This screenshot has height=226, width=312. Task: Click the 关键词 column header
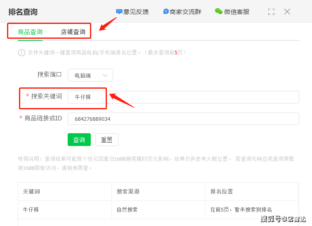tap(31, 192)
